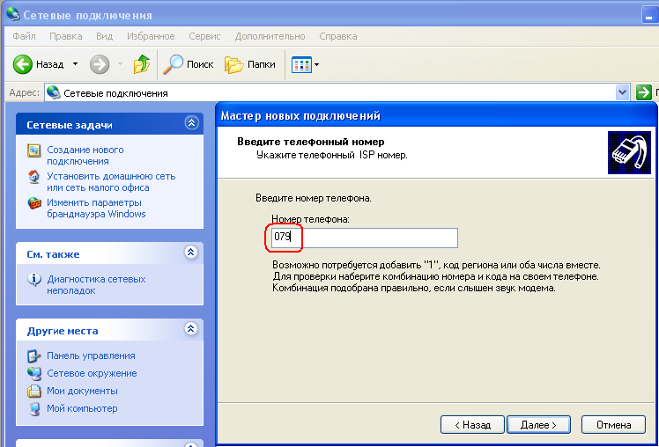Click Отмена button in wizard
Screen dimensions: 659x447
(x=613, y=425)
